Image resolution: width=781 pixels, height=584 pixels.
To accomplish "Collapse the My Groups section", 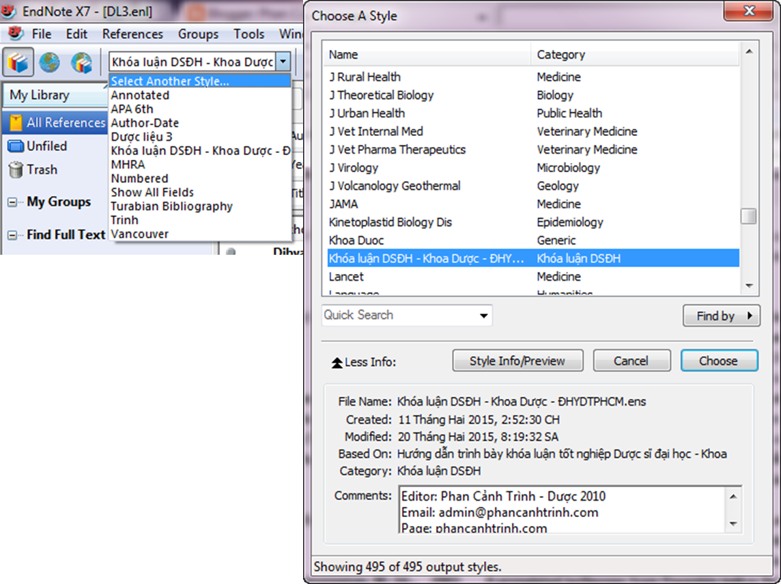I will coord(12,202).
